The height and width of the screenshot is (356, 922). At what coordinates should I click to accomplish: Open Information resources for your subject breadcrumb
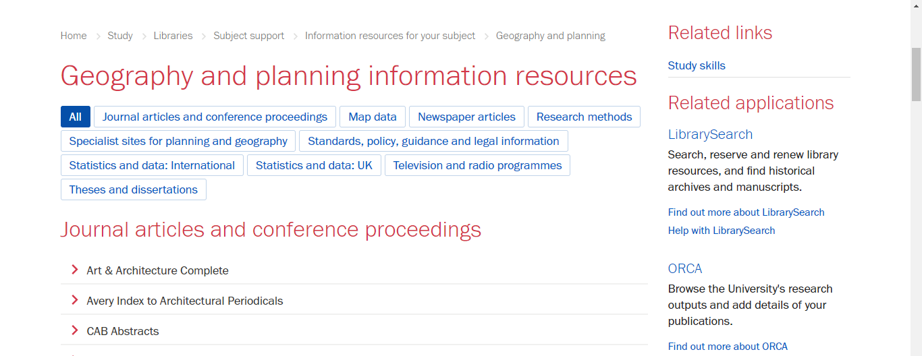(x=390, y=36)
